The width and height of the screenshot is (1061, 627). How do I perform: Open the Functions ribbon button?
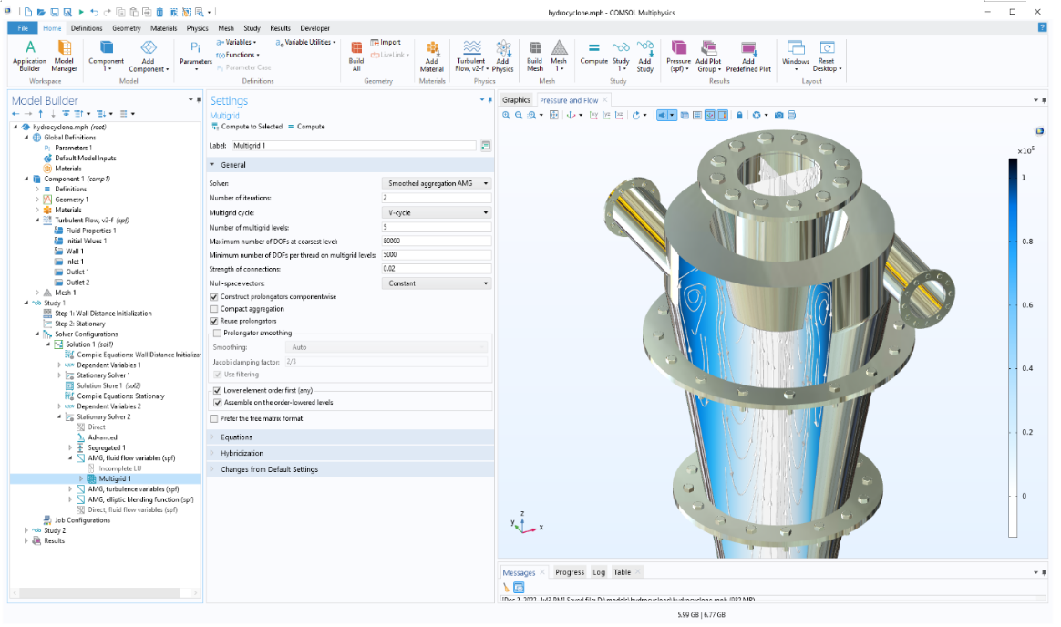(238, 55)
